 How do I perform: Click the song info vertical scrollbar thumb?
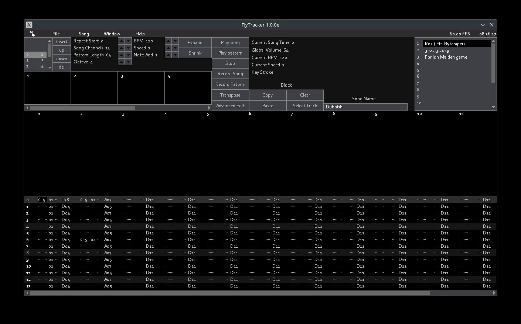[493, 63]
